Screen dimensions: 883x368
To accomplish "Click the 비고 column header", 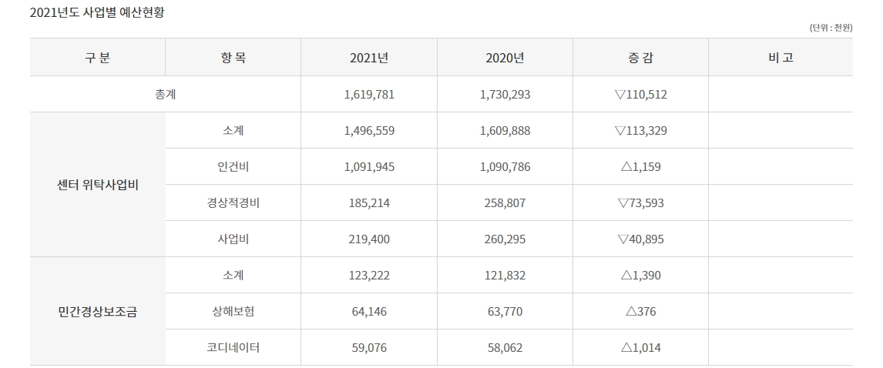I will [781, 58].
